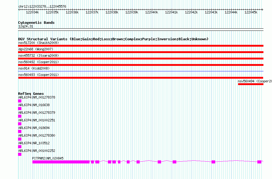Select the red bar under nsv560492
This screenshot has height=179, width=272.
point(141,65)
